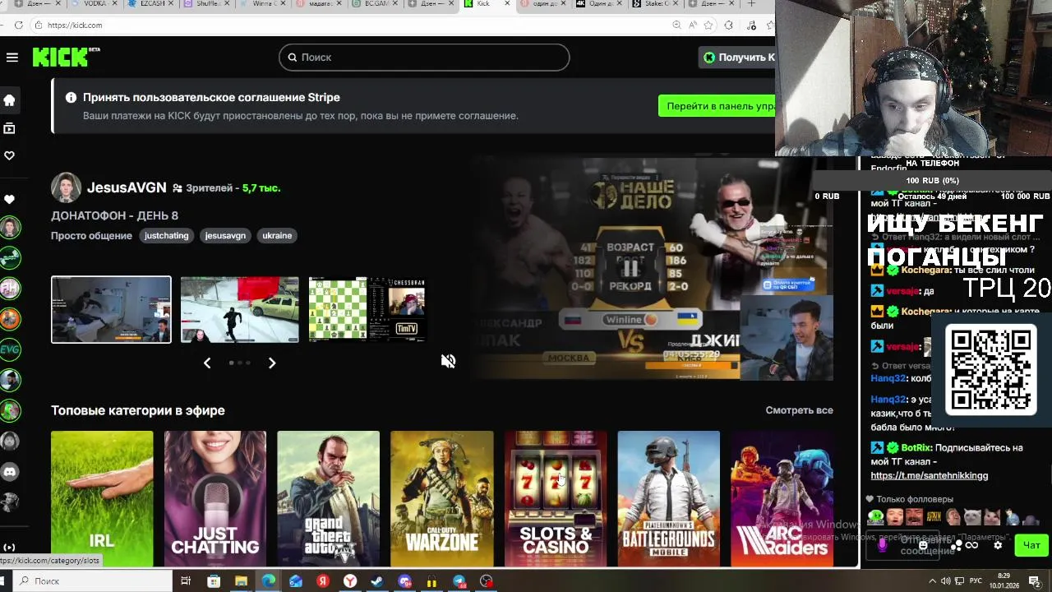Add page to favorites via the star icon

pyautogui.click(x=708, y=25)
